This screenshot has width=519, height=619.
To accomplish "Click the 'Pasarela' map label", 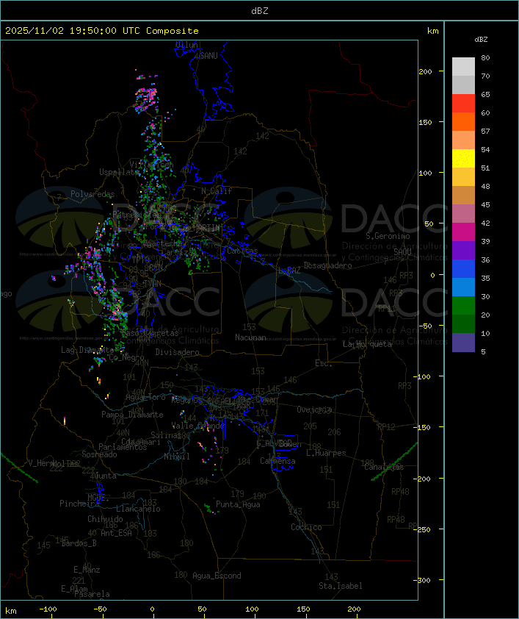I will click(x=92, y=594).
